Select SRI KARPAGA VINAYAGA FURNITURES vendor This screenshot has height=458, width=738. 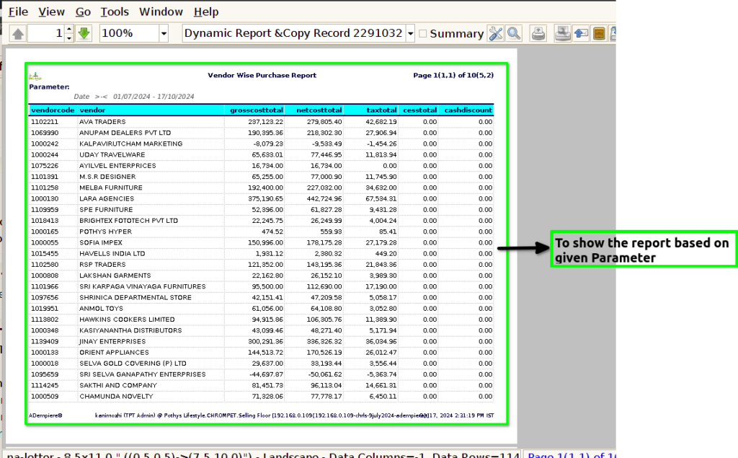pos(143,286)
